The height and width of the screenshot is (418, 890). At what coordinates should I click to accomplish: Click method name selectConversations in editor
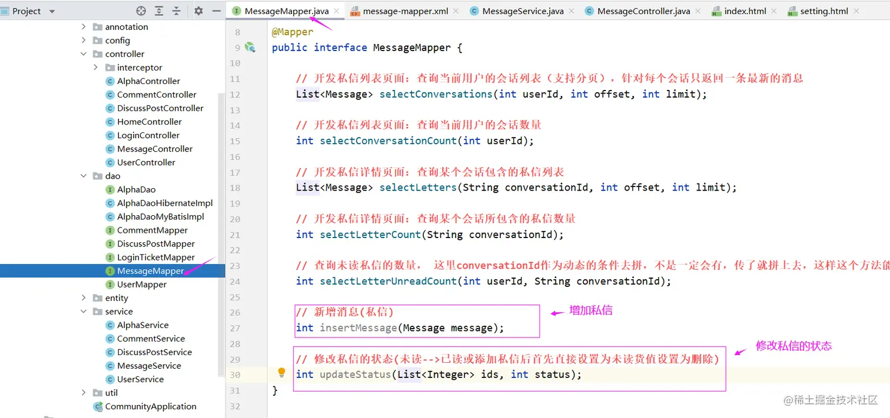436,94
